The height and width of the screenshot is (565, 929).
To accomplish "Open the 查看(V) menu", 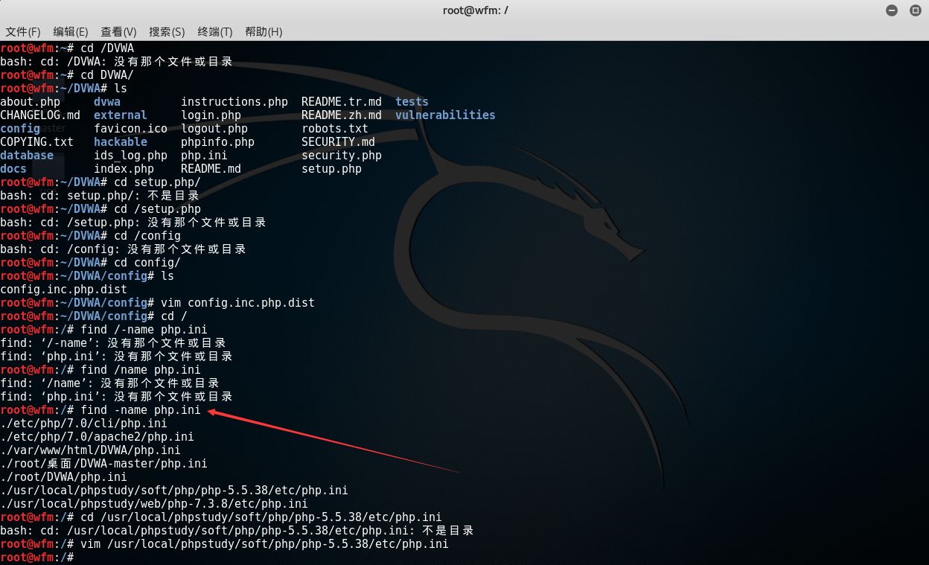I will 118,32.
